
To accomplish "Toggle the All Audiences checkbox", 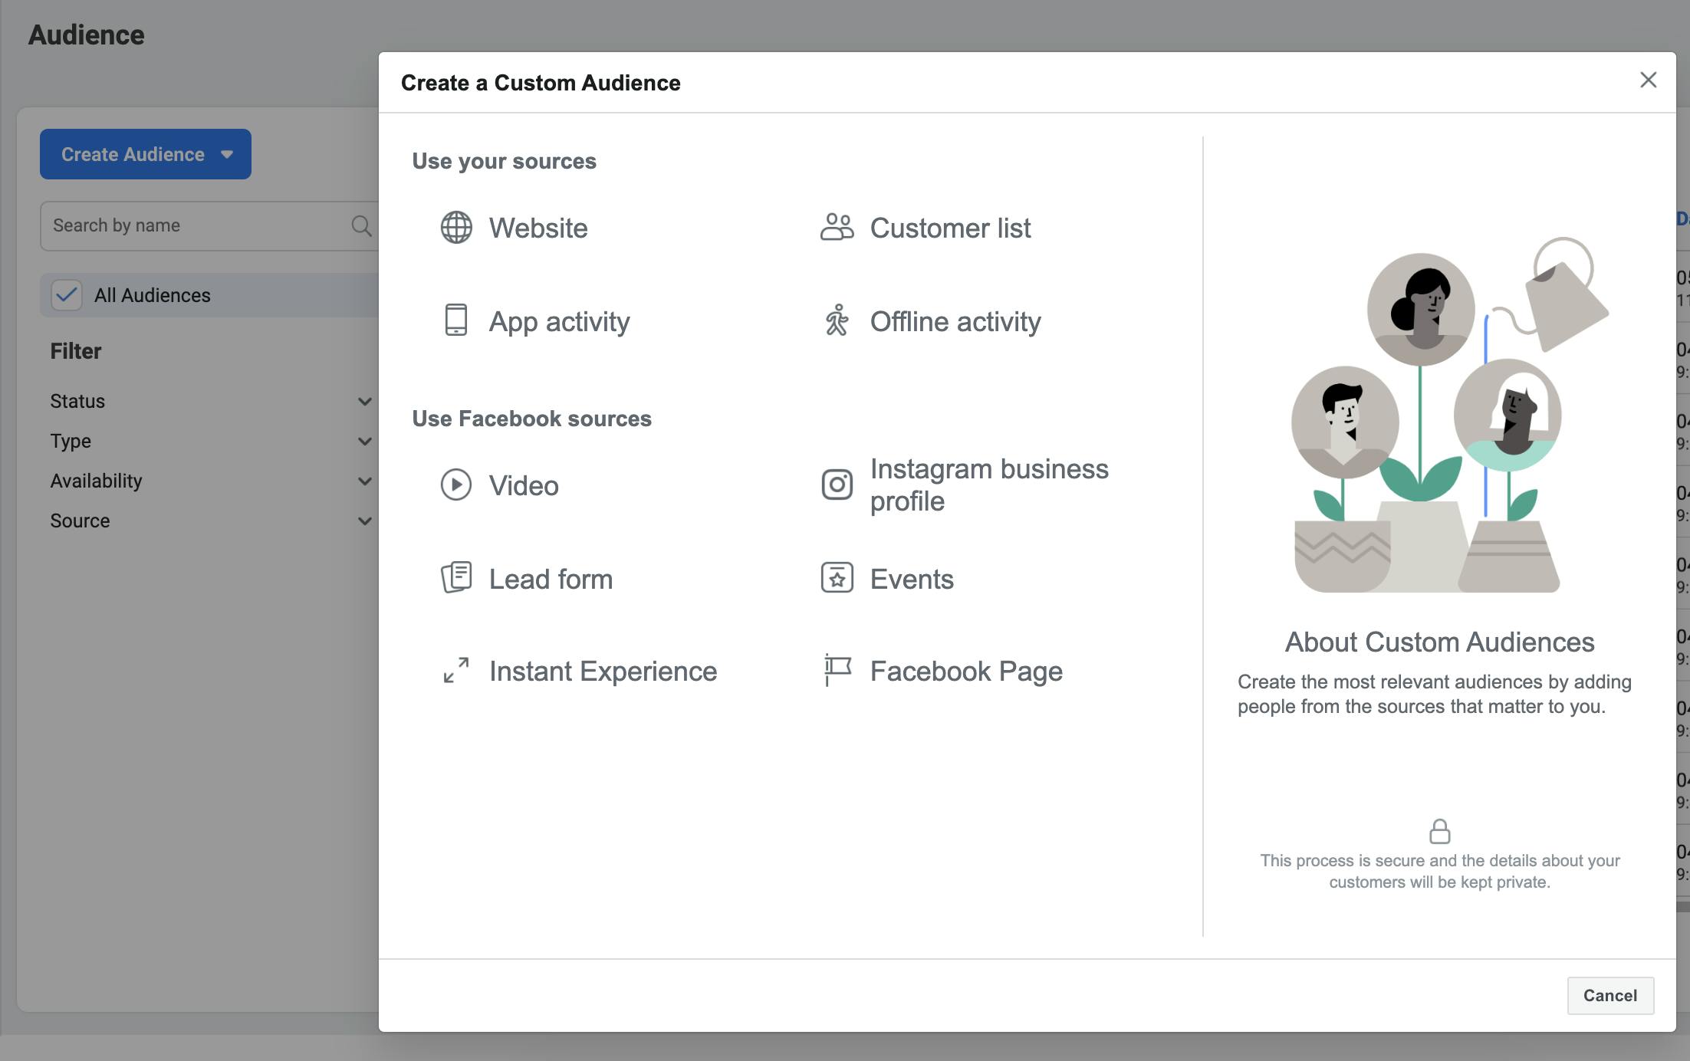I will click(x=67, y=295).
